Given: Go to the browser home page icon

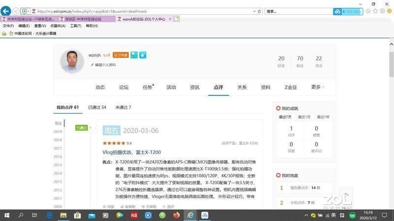Looking at the screenshot, I should pyautogui.click(x=368, y=11).
